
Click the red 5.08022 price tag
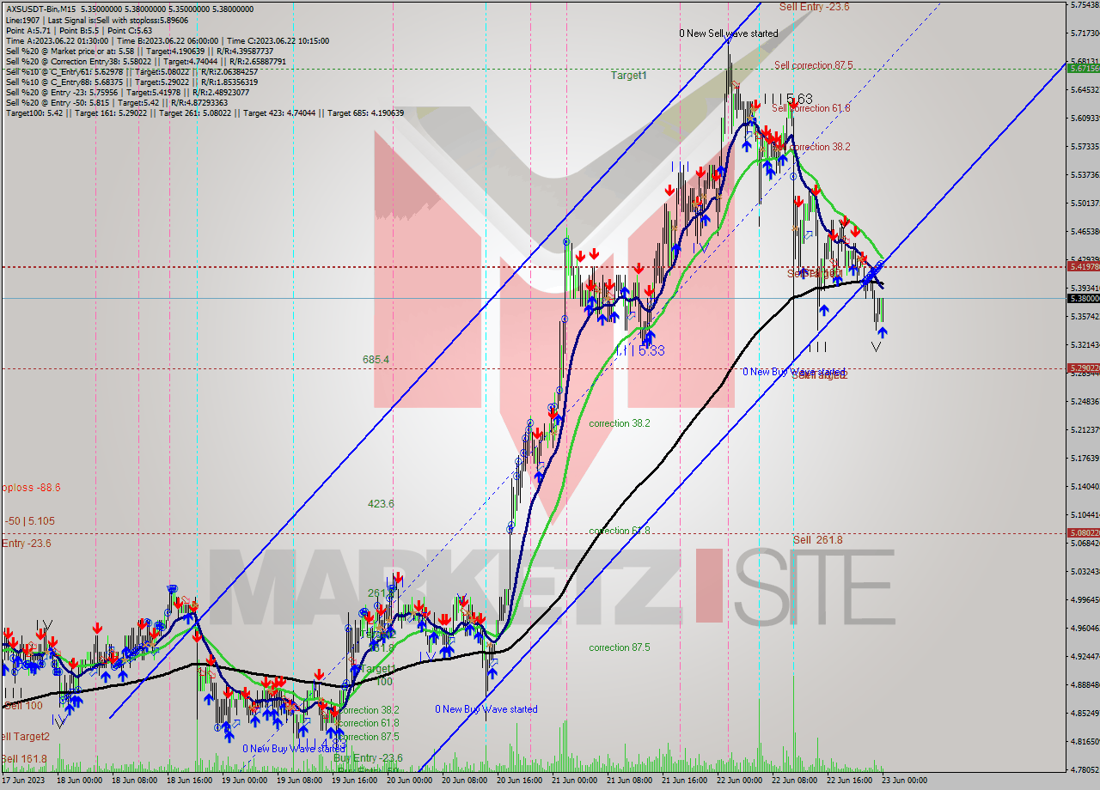pyautogui.click(x=1082, y=532)
